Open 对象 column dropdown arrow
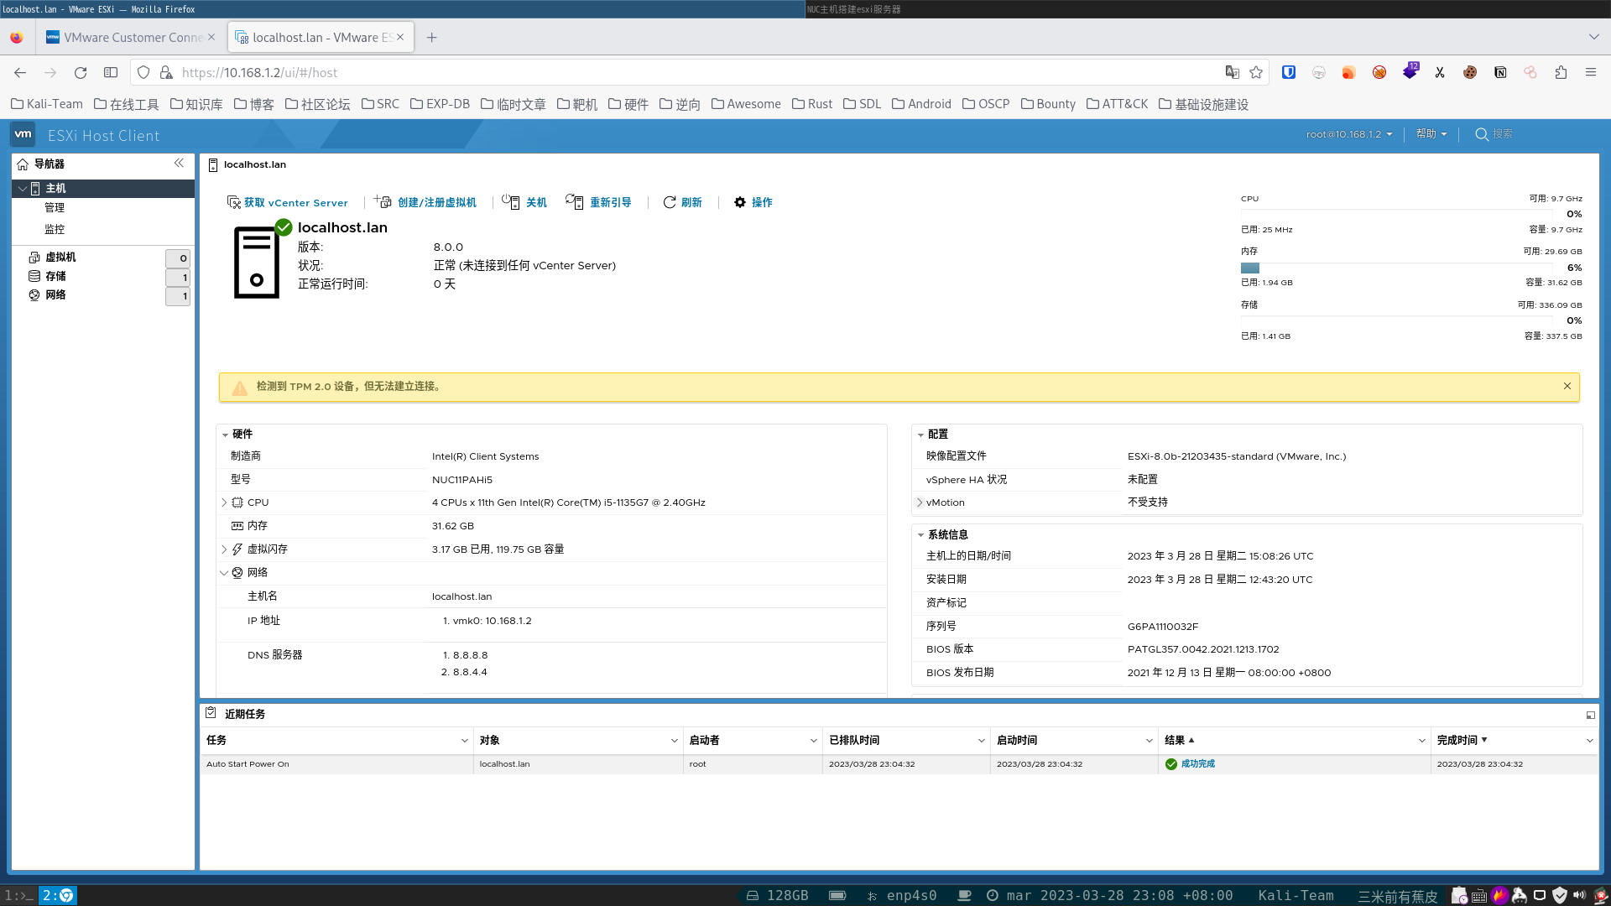 pyautogui.click(x=674, y=740)
